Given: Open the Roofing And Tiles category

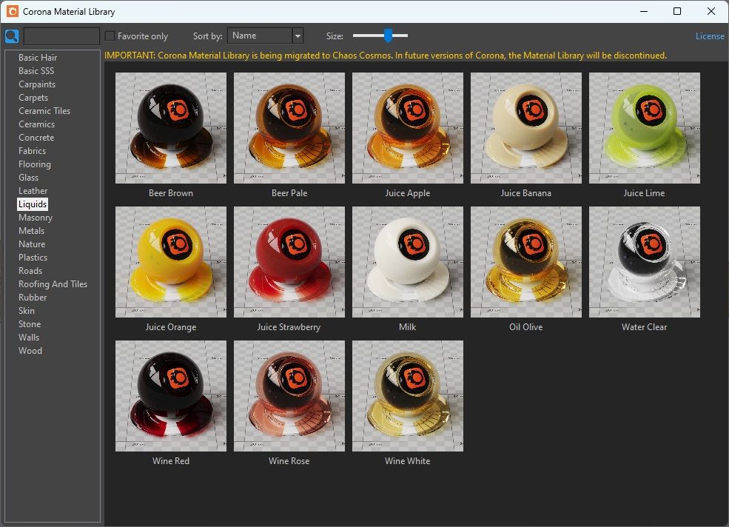Looking at the screenshot, I should 53,284.
